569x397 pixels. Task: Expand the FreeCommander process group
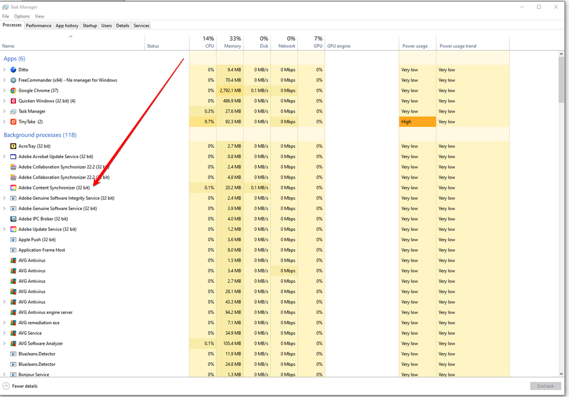click(5, 80)
